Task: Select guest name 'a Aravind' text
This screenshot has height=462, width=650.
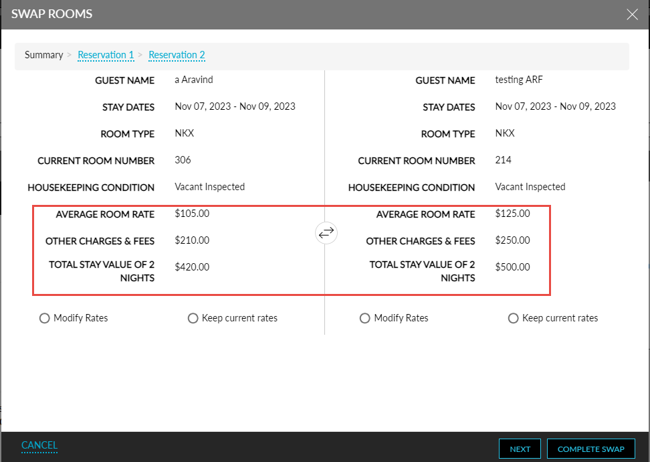Action: [194, 80]
